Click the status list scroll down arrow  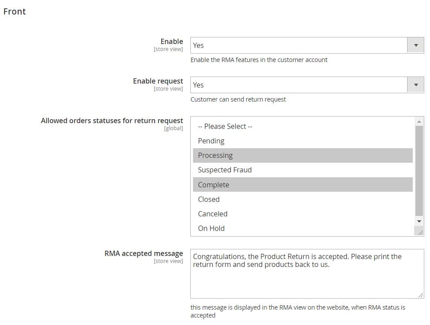pos(419,221)
